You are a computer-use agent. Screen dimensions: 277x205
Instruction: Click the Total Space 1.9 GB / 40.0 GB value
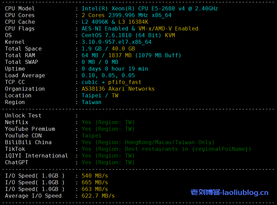(108, 48)
